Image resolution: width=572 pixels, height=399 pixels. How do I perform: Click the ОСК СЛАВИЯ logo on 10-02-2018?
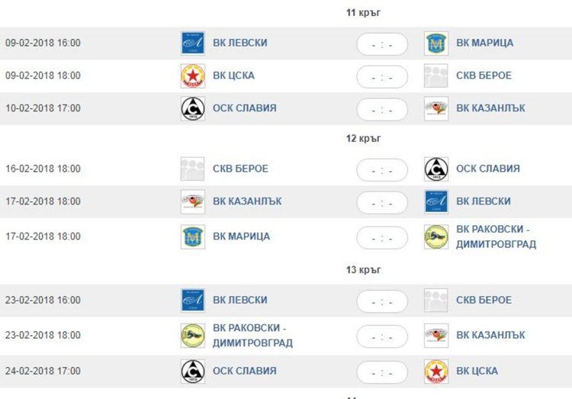click(192, 109)
